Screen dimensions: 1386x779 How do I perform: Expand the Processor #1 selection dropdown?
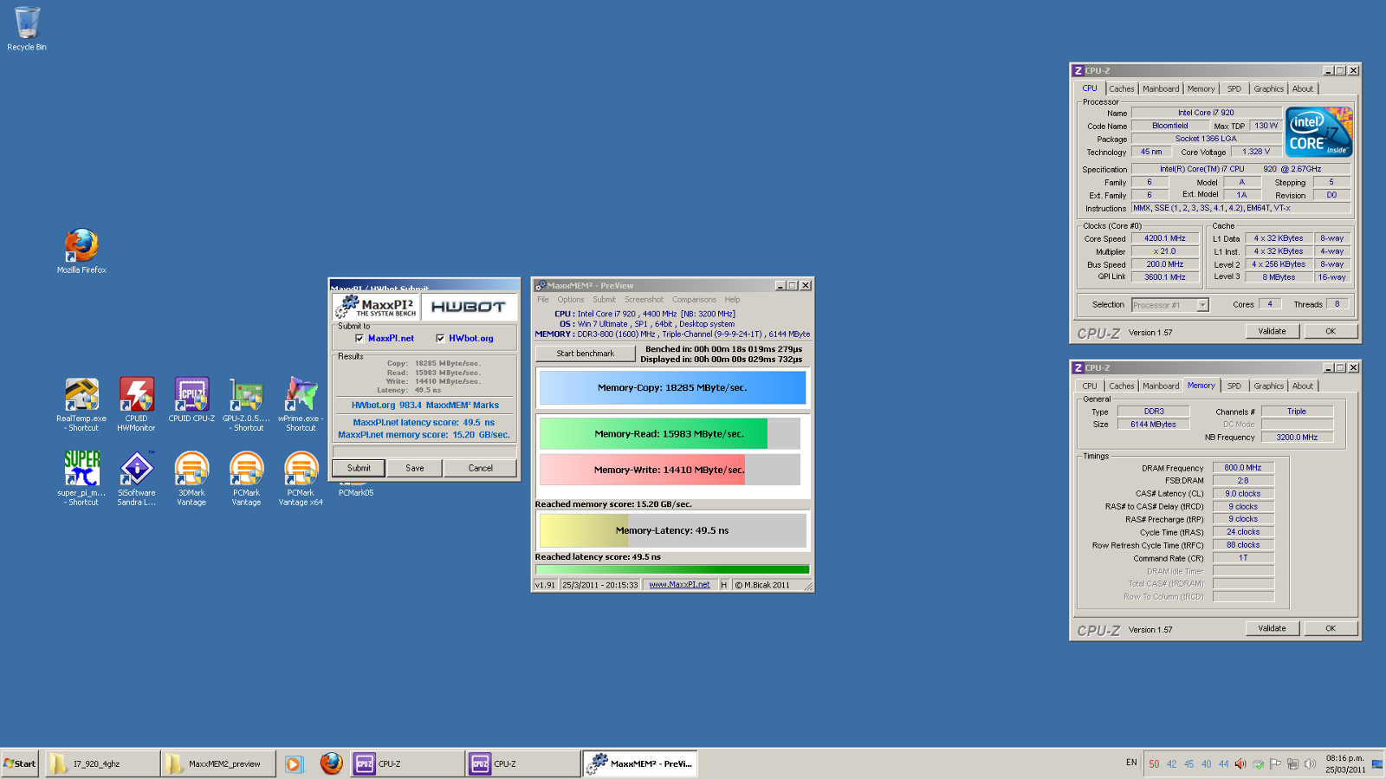click(x=1202, y=305)
